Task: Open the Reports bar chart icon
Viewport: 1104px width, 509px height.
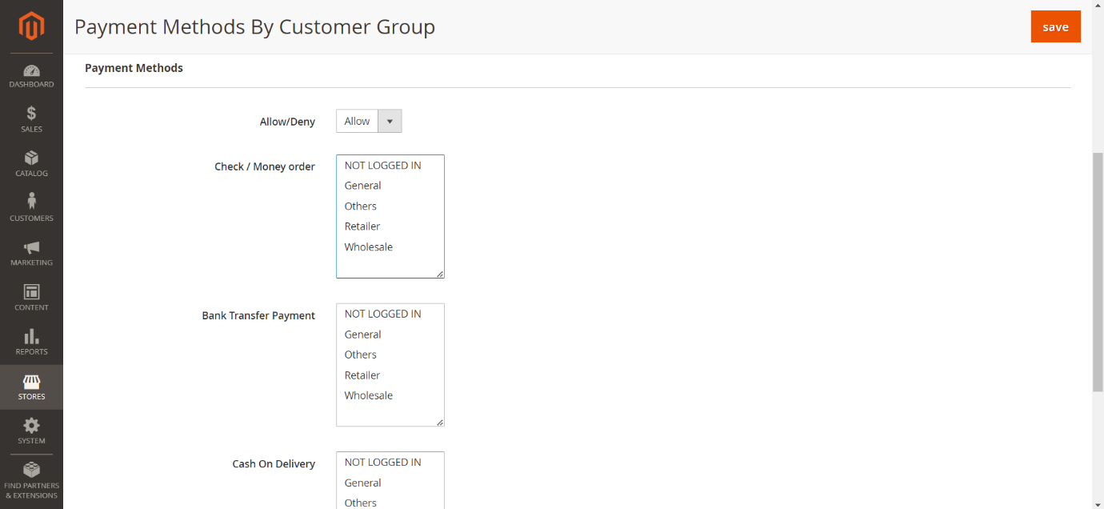Action: [31, 336]
